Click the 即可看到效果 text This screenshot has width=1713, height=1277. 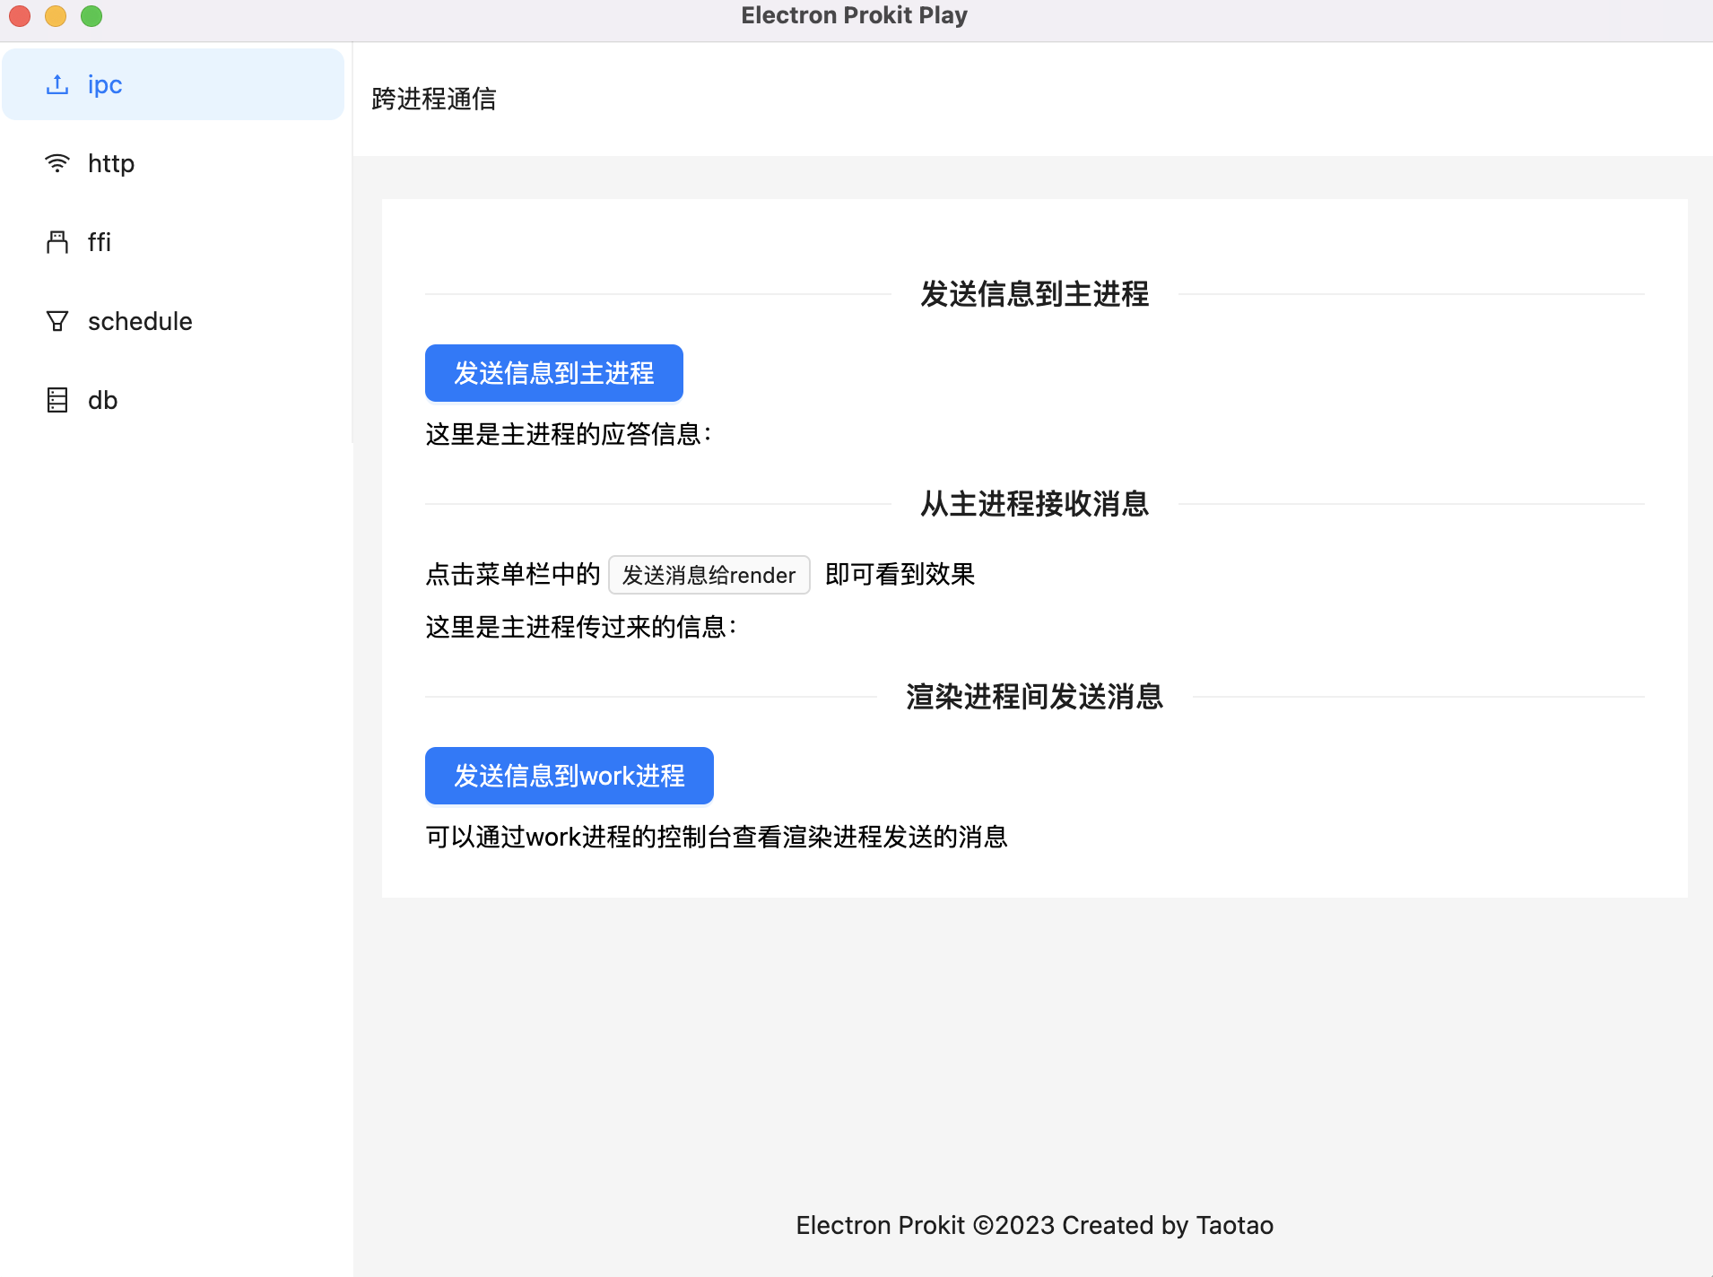pyautogui.click(x=900, y=574)
